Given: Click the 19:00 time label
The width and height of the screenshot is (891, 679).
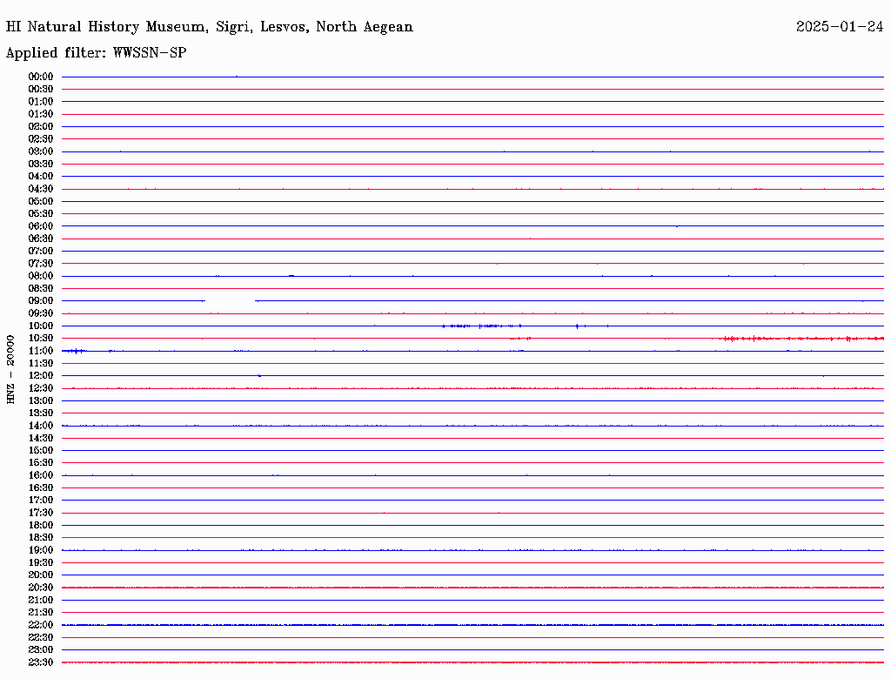Looking at the screenshot, I should (x=41, y=550).
